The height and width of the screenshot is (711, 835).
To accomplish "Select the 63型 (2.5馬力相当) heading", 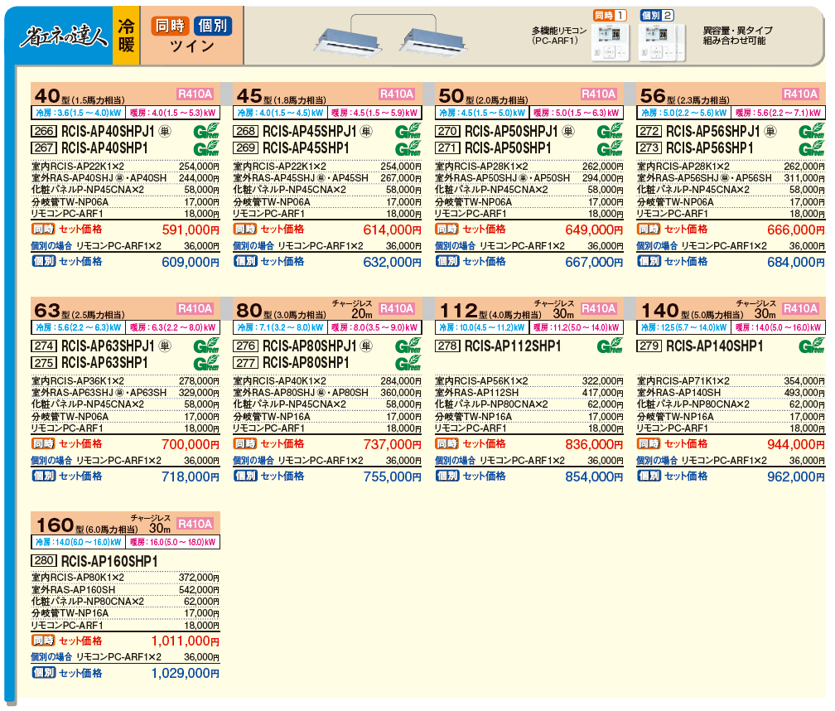I will point(80,311).
